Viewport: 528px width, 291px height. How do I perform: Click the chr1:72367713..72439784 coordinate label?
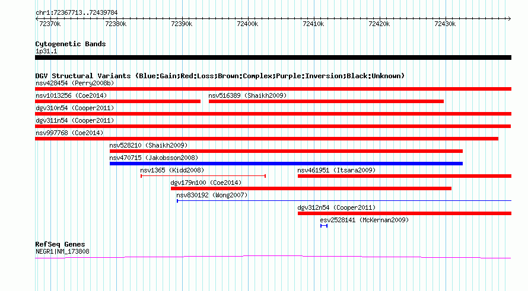pyautogui.click(x=77, y=12)
